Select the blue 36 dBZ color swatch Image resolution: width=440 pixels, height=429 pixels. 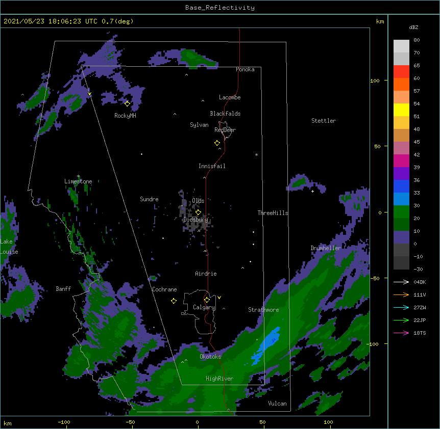401,186
